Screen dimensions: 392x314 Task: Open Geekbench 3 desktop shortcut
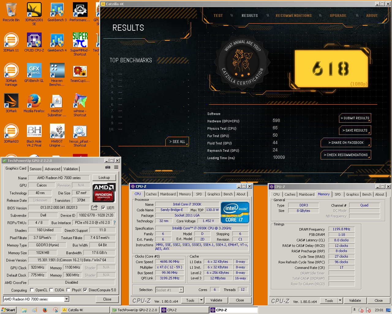(57, 12)
